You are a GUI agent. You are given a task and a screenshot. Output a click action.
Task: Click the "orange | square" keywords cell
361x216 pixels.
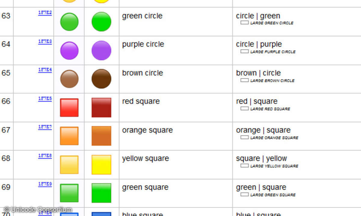point(263,130)
